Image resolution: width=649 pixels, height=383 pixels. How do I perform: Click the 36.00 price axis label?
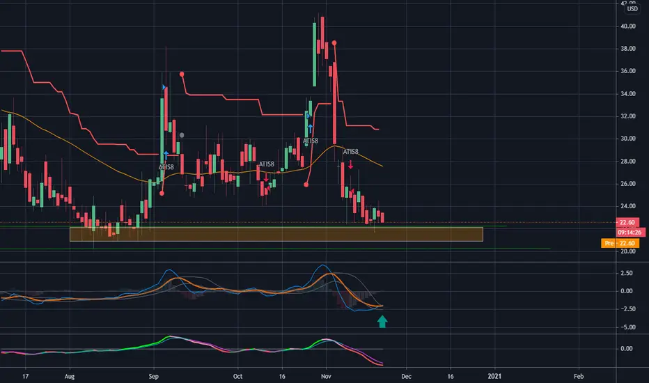tap(628, 71)
